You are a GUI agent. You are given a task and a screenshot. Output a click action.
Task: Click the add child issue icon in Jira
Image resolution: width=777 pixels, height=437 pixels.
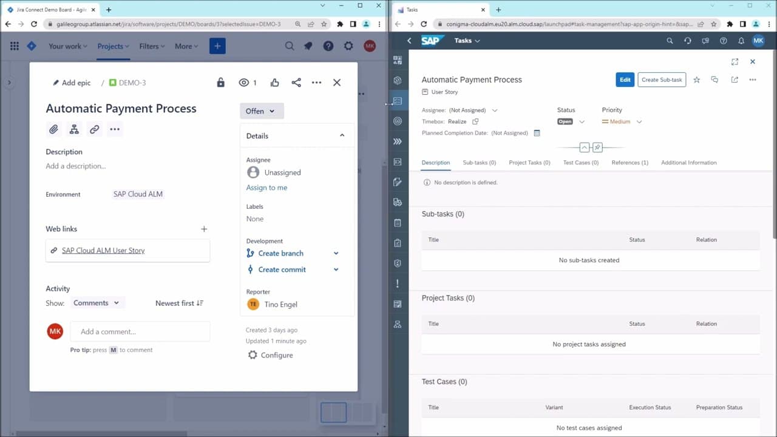[x=74, y=129]
